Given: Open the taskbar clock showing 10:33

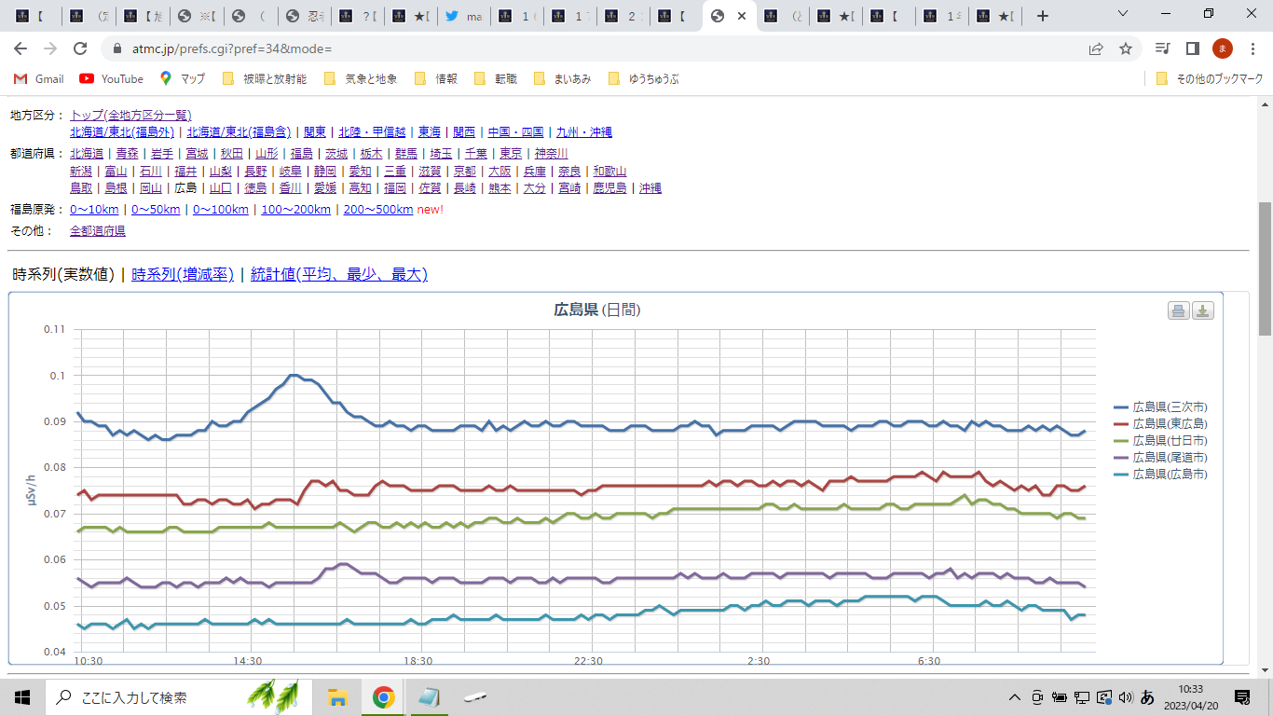Looking at the screenshot, I should [1190, 696].
